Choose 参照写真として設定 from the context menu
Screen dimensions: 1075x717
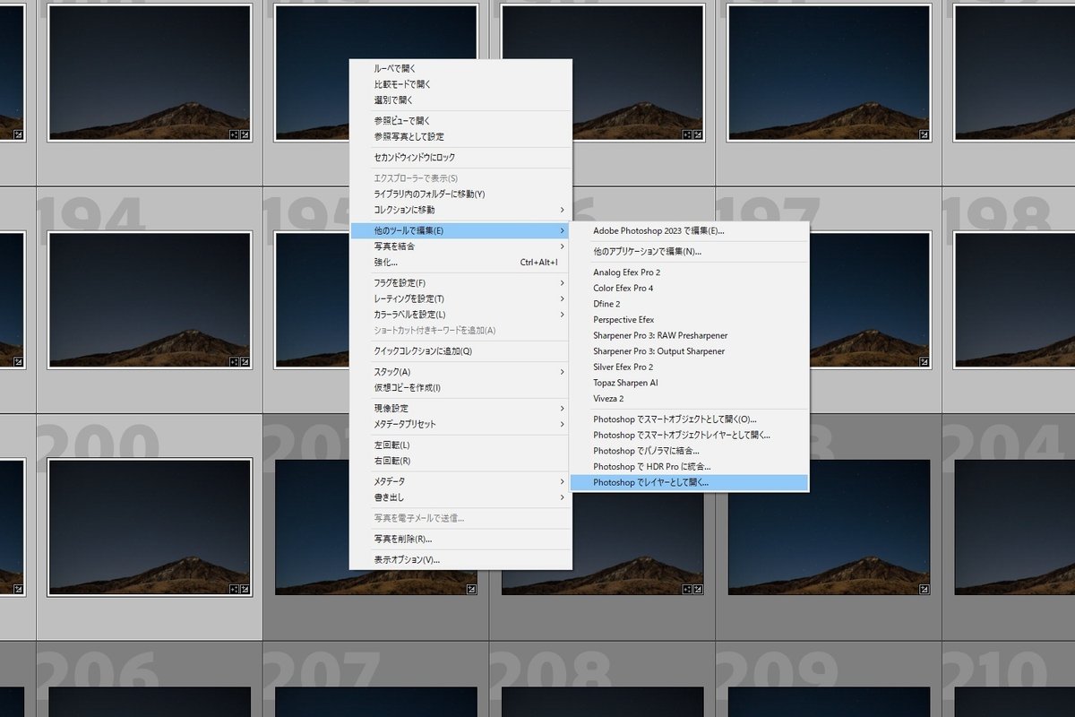pyautogui.click(x=460, y=136)
